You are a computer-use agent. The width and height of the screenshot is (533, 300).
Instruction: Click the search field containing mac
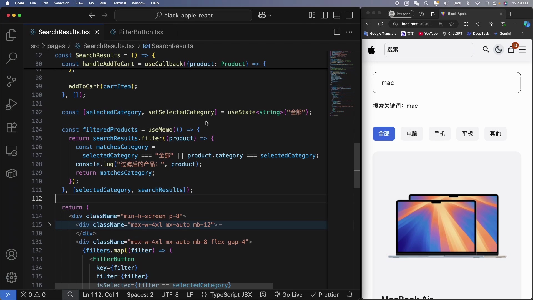446,83
